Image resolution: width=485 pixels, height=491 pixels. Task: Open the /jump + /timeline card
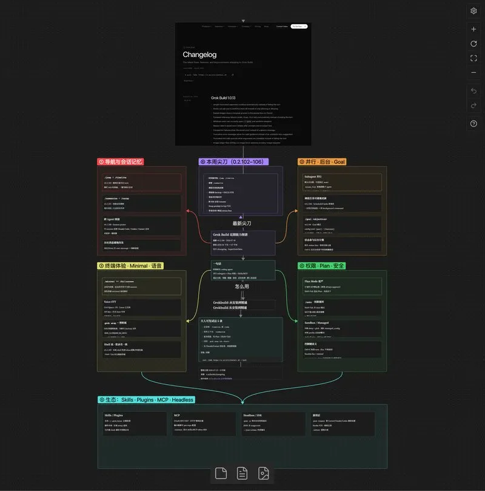(141, 182)
